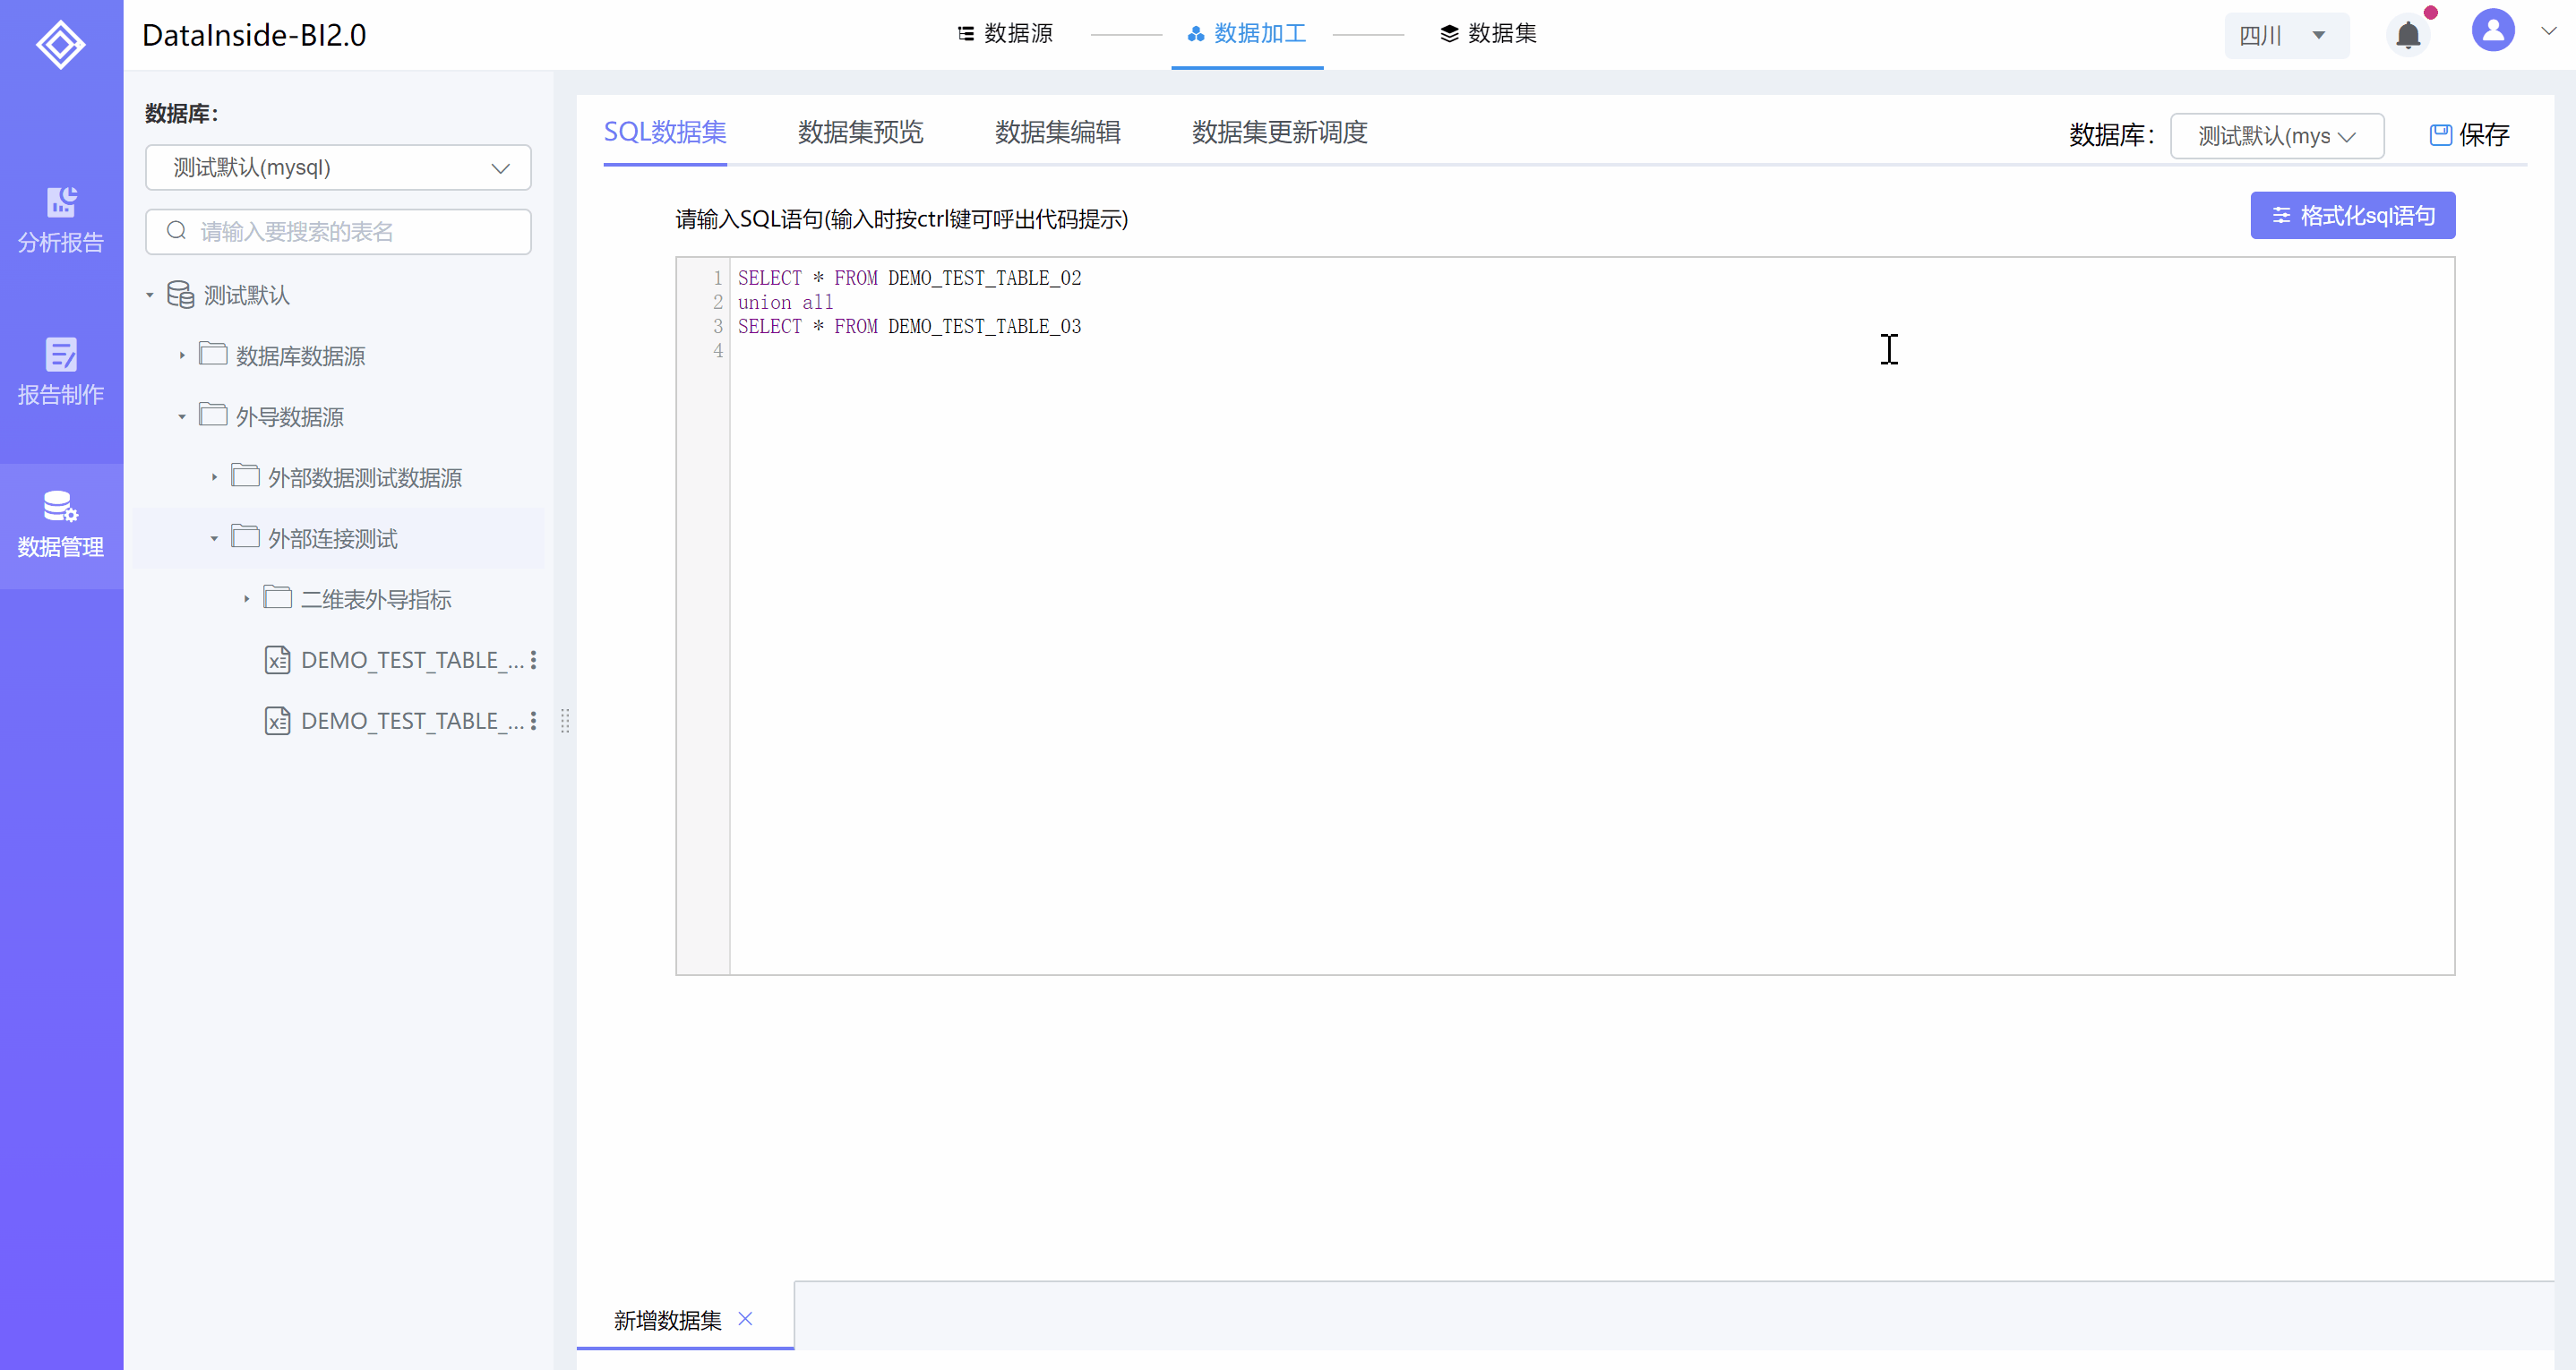Click the folder icon of 数据库数据源
This screenshot has height=1370, width=2576.
[213, 354]
